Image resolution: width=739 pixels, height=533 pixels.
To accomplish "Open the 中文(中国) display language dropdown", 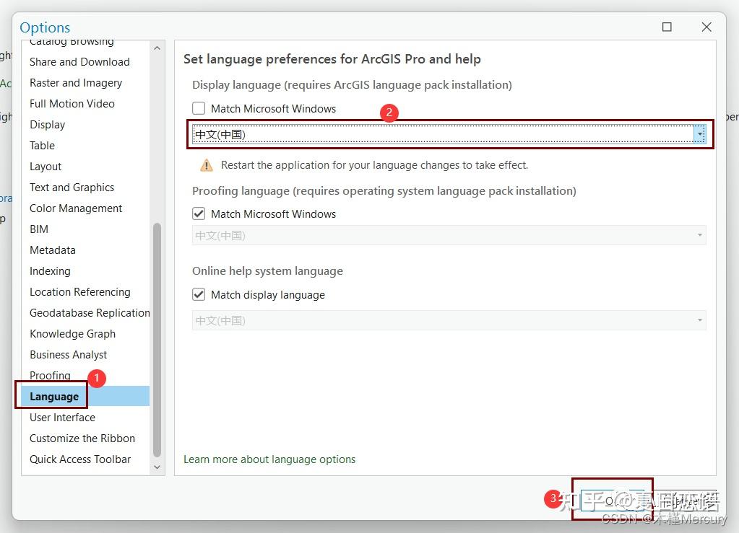I will pyautogui.click(x=448, y=134).
